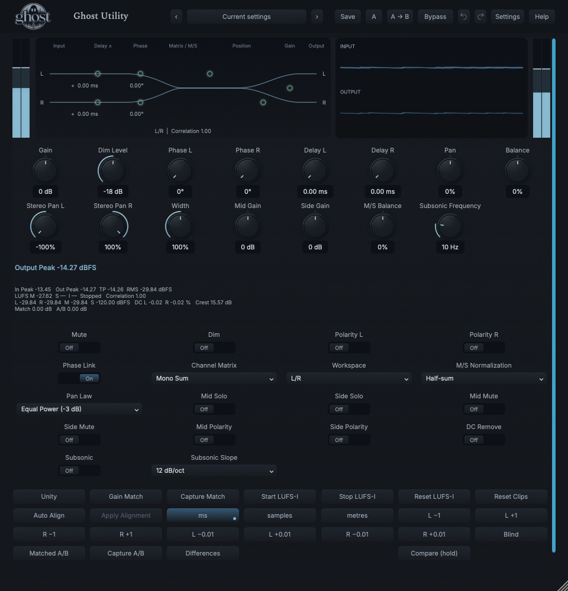Click the Auto Align button

click(49, 515)
